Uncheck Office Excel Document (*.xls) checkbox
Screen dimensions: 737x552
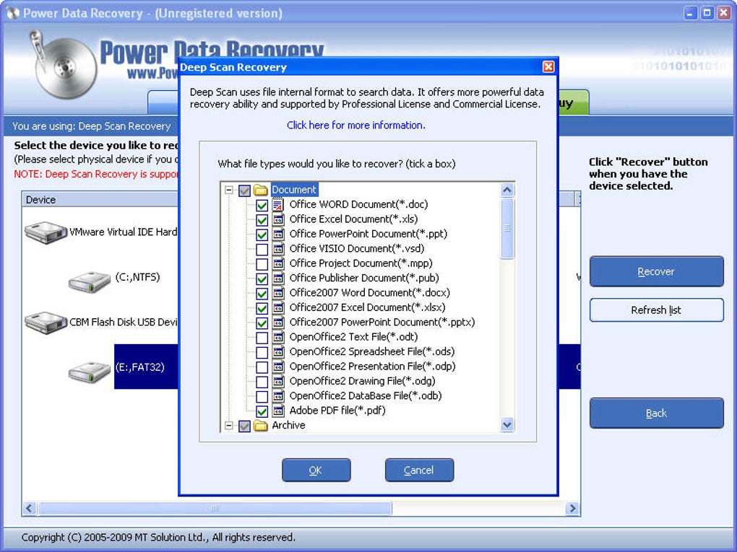coord(262,219)
